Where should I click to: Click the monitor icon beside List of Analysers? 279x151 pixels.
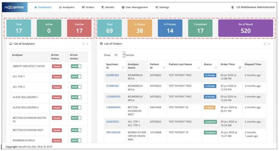(x=11, y=43)
